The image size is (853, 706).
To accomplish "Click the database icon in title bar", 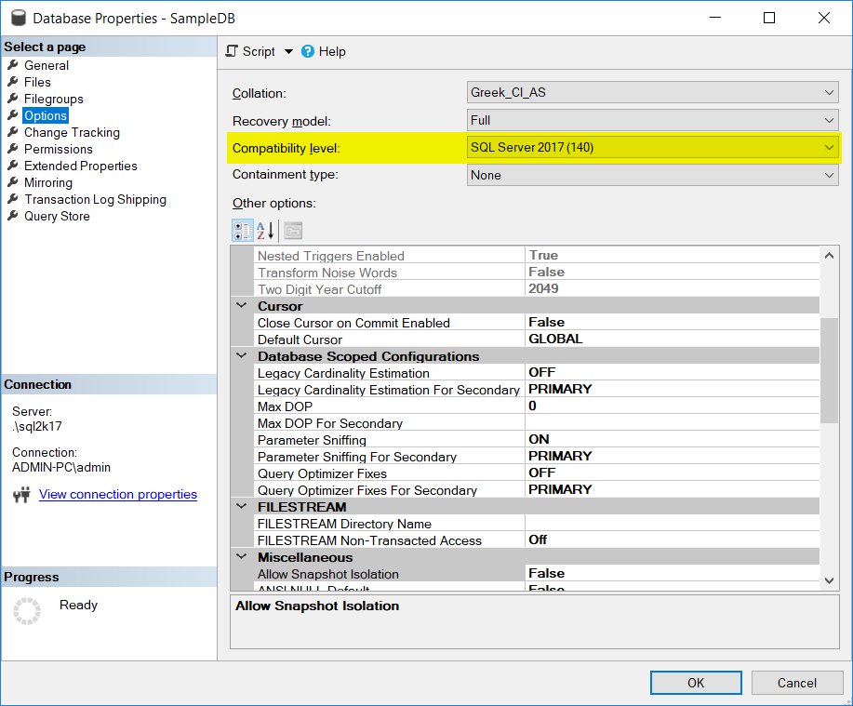I will click(x=18, y=18).
